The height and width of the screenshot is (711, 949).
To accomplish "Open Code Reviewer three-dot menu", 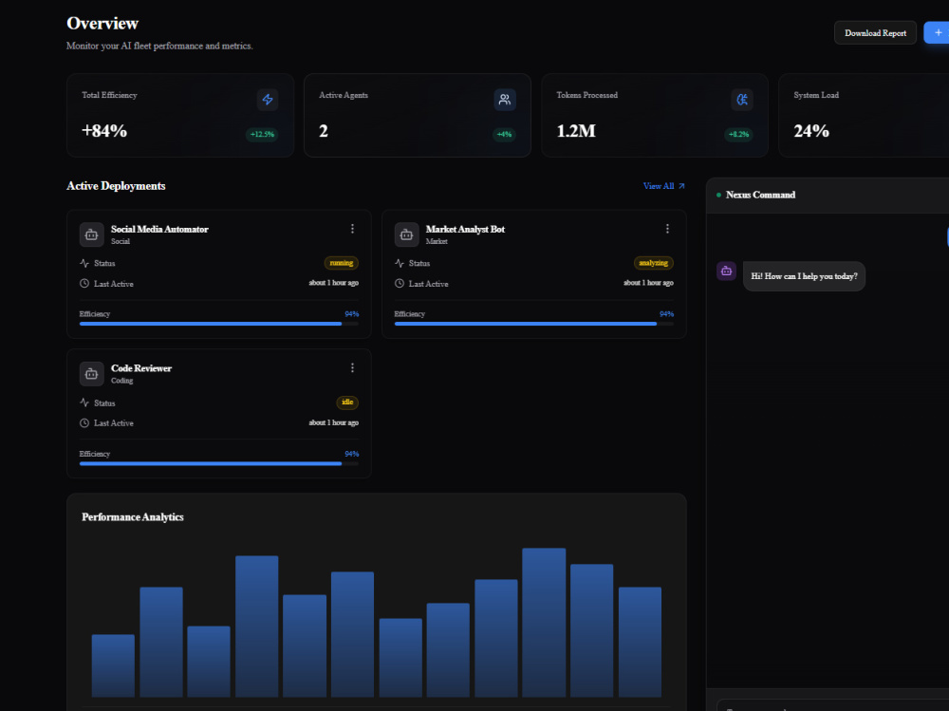I will 352,368.
